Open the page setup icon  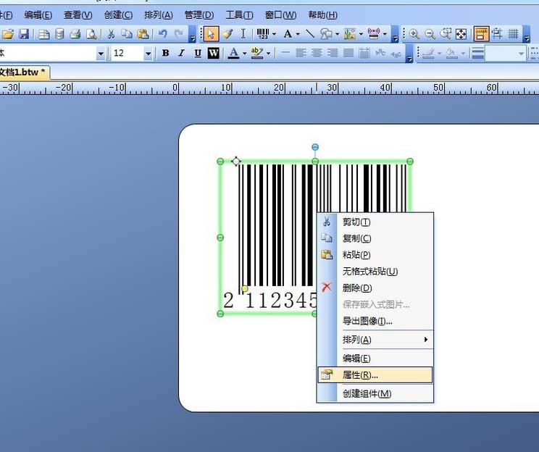point(43,34)
